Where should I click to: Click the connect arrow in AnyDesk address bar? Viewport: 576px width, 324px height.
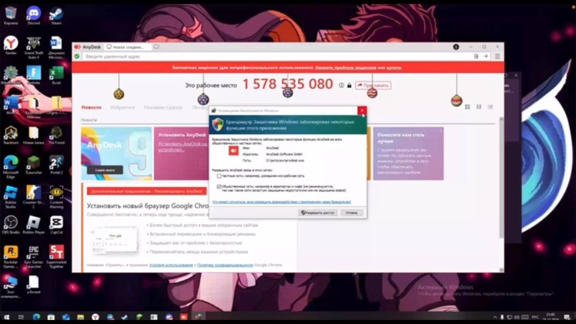click(x=486, y=56)
